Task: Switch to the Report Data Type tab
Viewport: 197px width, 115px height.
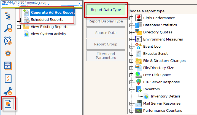Action: [x=106, y=10]
